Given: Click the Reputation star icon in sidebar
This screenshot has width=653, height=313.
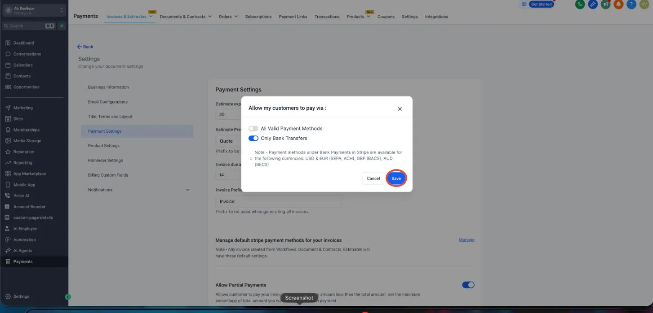Looking at the screenshot, I should (8, 152).
